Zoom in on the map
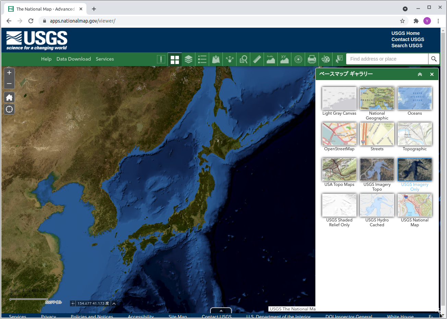This screenshot has width=447, height=319. tap(9, 73)
